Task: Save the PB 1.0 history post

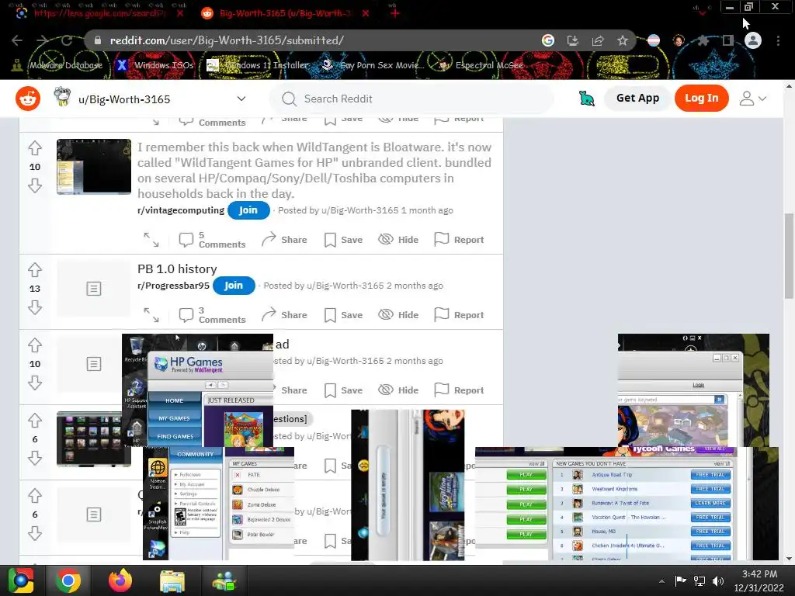Action: (x=343, y=315)
